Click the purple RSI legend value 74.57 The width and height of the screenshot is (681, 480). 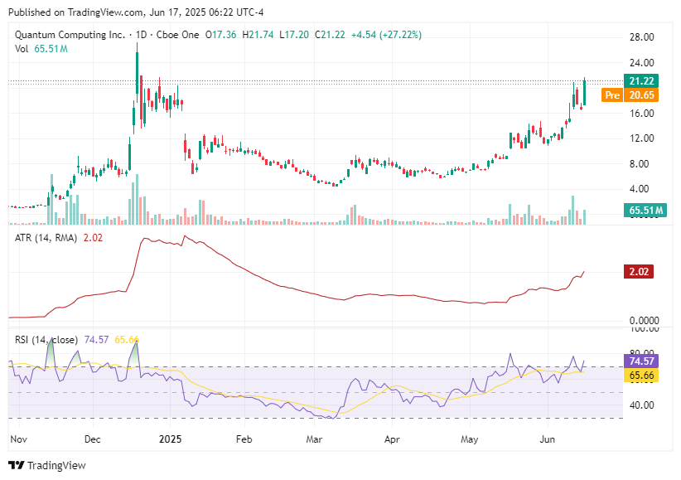[96, 340]
